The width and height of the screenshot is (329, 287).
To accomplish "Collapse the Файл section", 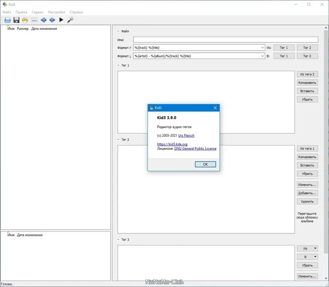I will 118,31.
